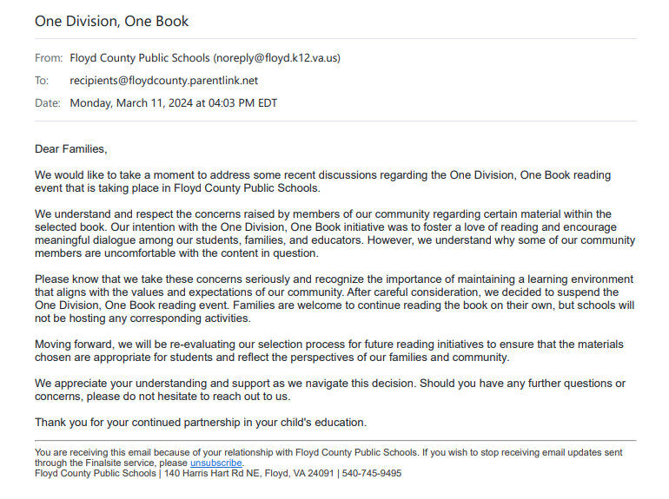Click the phone number 540-745-9495
This screenshot has height=499, width=669.
click(x=372, y=474)
